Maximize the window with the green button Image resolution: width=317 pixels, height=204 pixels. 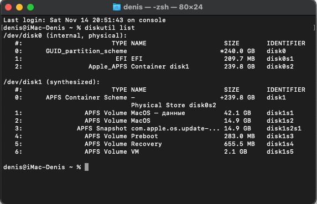pyautogui.click(x=30, y=7)
